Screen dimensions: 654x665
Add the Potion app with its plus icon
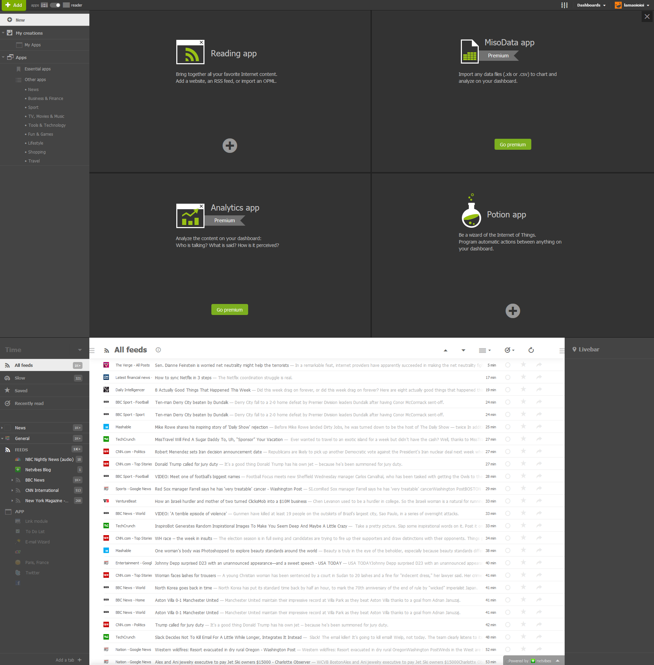coord(512,311)
